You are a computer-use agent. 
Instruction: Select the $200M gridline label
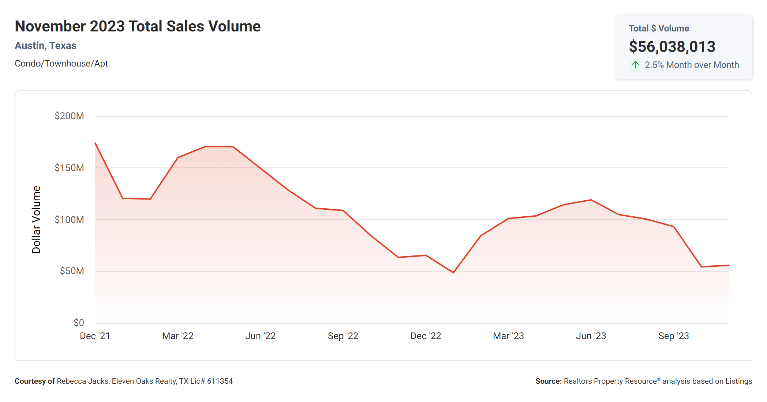[x=70, y=116]
